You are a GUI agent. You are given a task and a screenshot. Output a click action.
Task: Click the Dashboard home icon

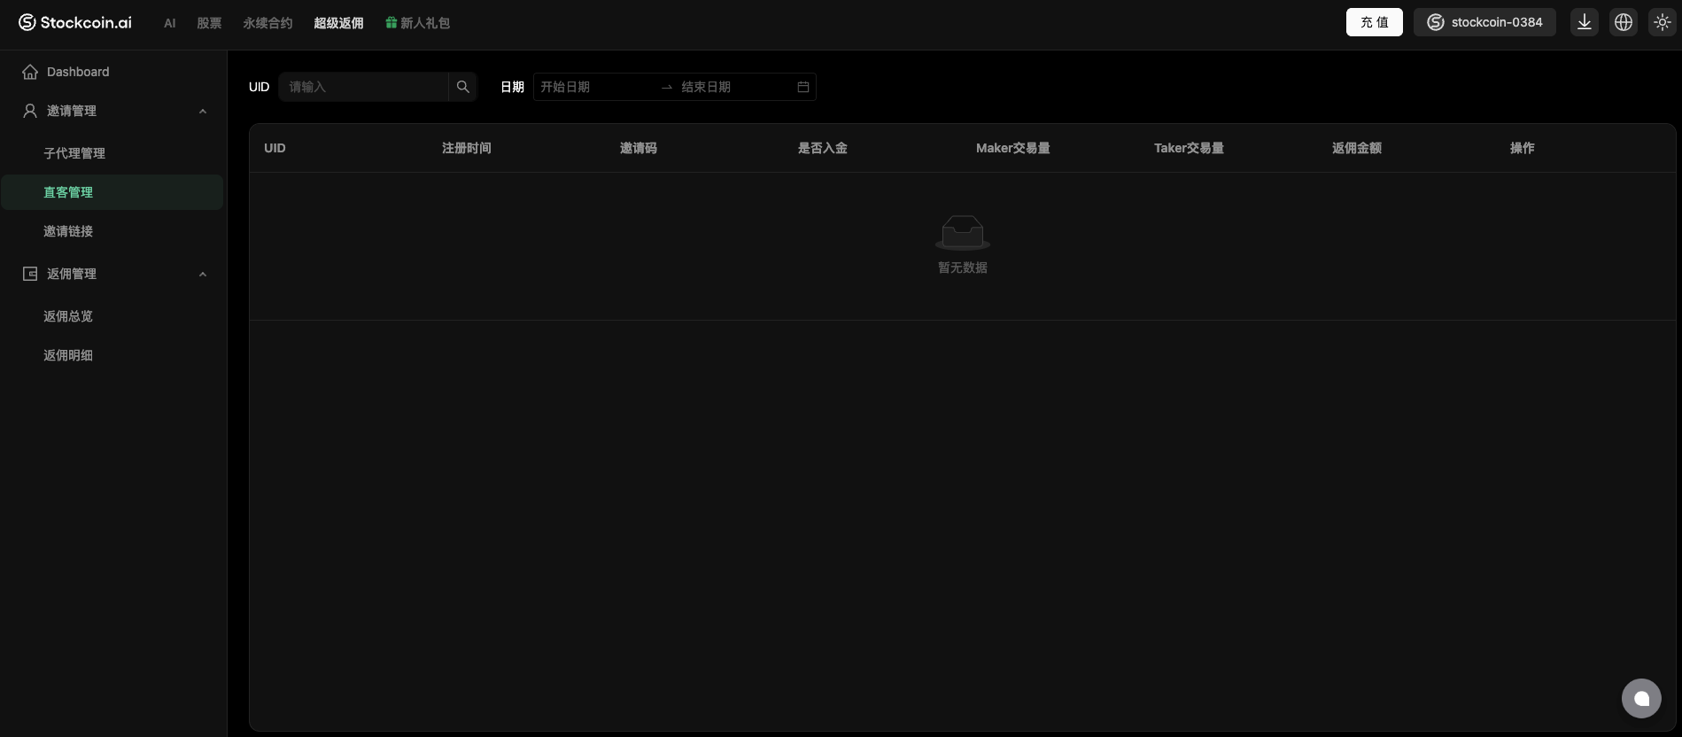click(30, 72)
